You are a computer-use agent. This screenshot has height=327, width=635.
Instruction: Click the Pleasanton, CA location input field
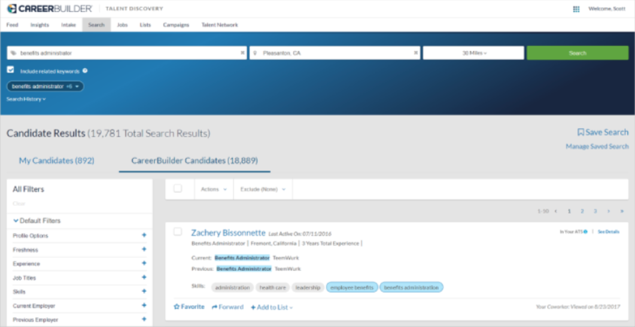[335, 53]
